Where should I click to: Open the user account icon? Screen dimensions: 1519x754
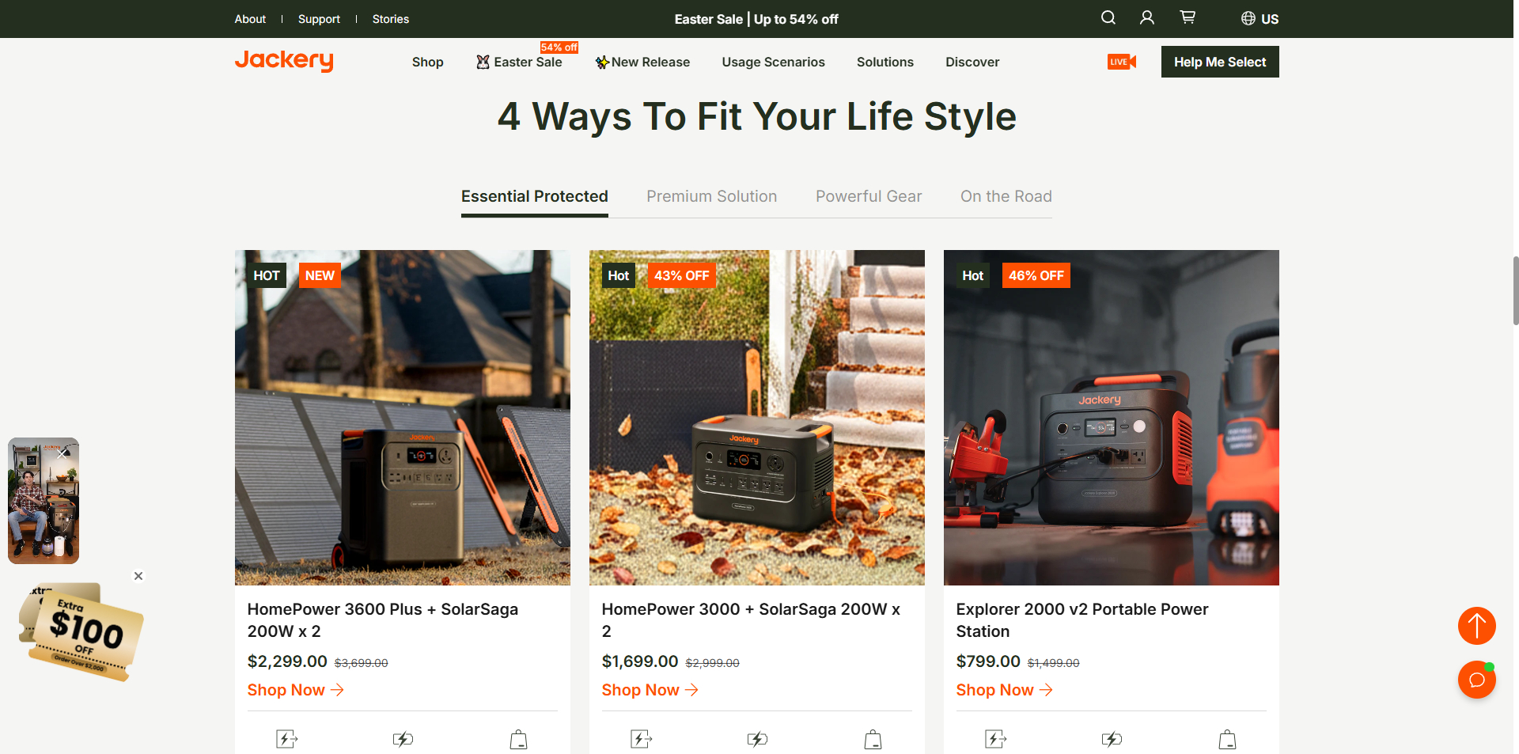(x=1147, y=17)
